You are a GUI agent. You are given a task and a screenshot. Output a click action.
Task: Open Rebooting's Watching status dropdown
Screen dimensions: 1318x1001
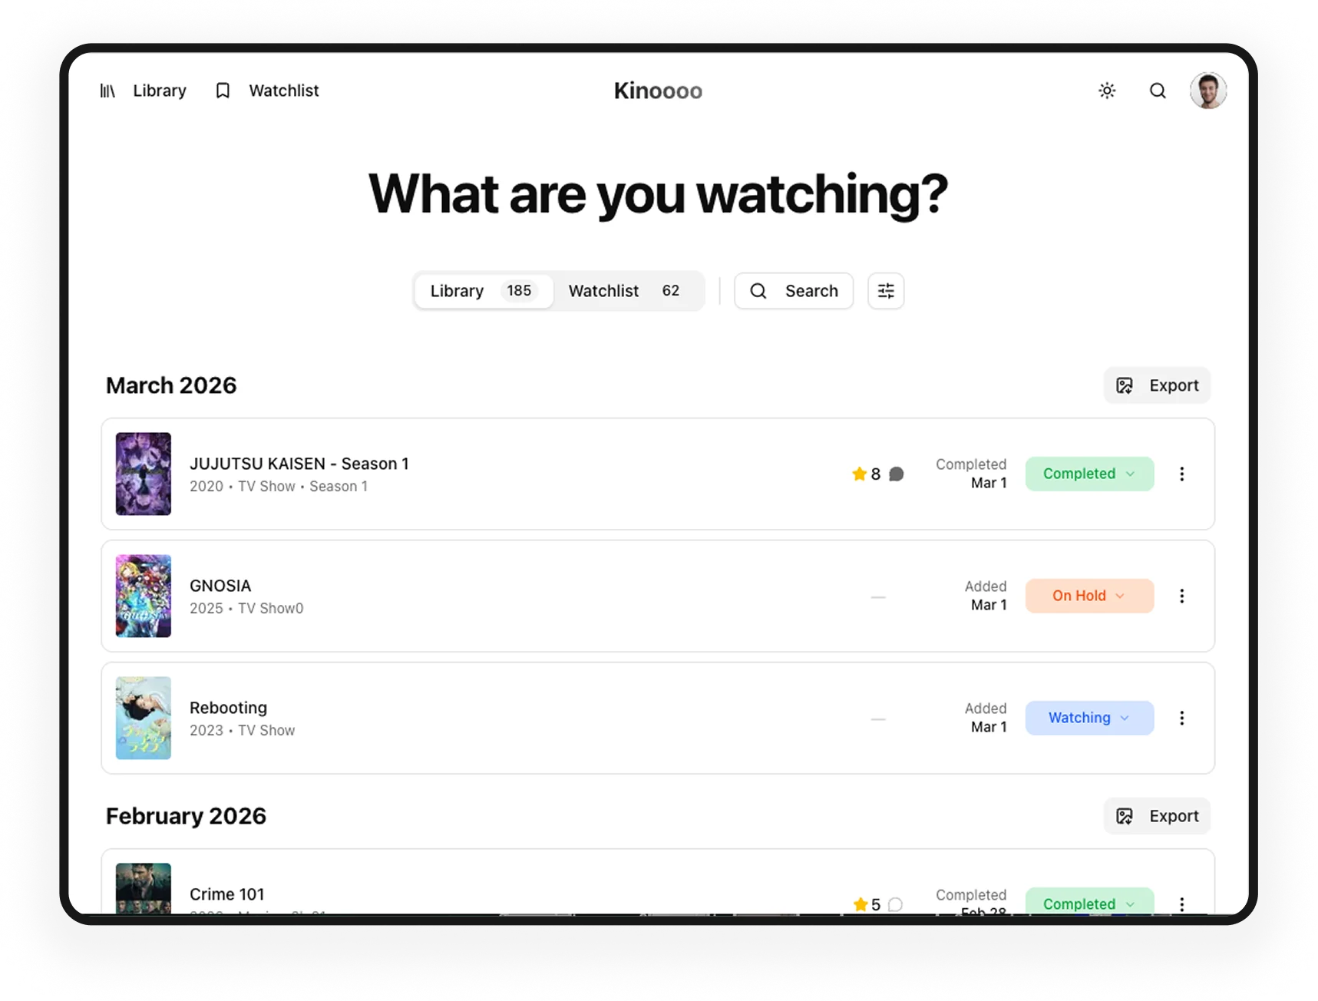[x=1089, y=718]
